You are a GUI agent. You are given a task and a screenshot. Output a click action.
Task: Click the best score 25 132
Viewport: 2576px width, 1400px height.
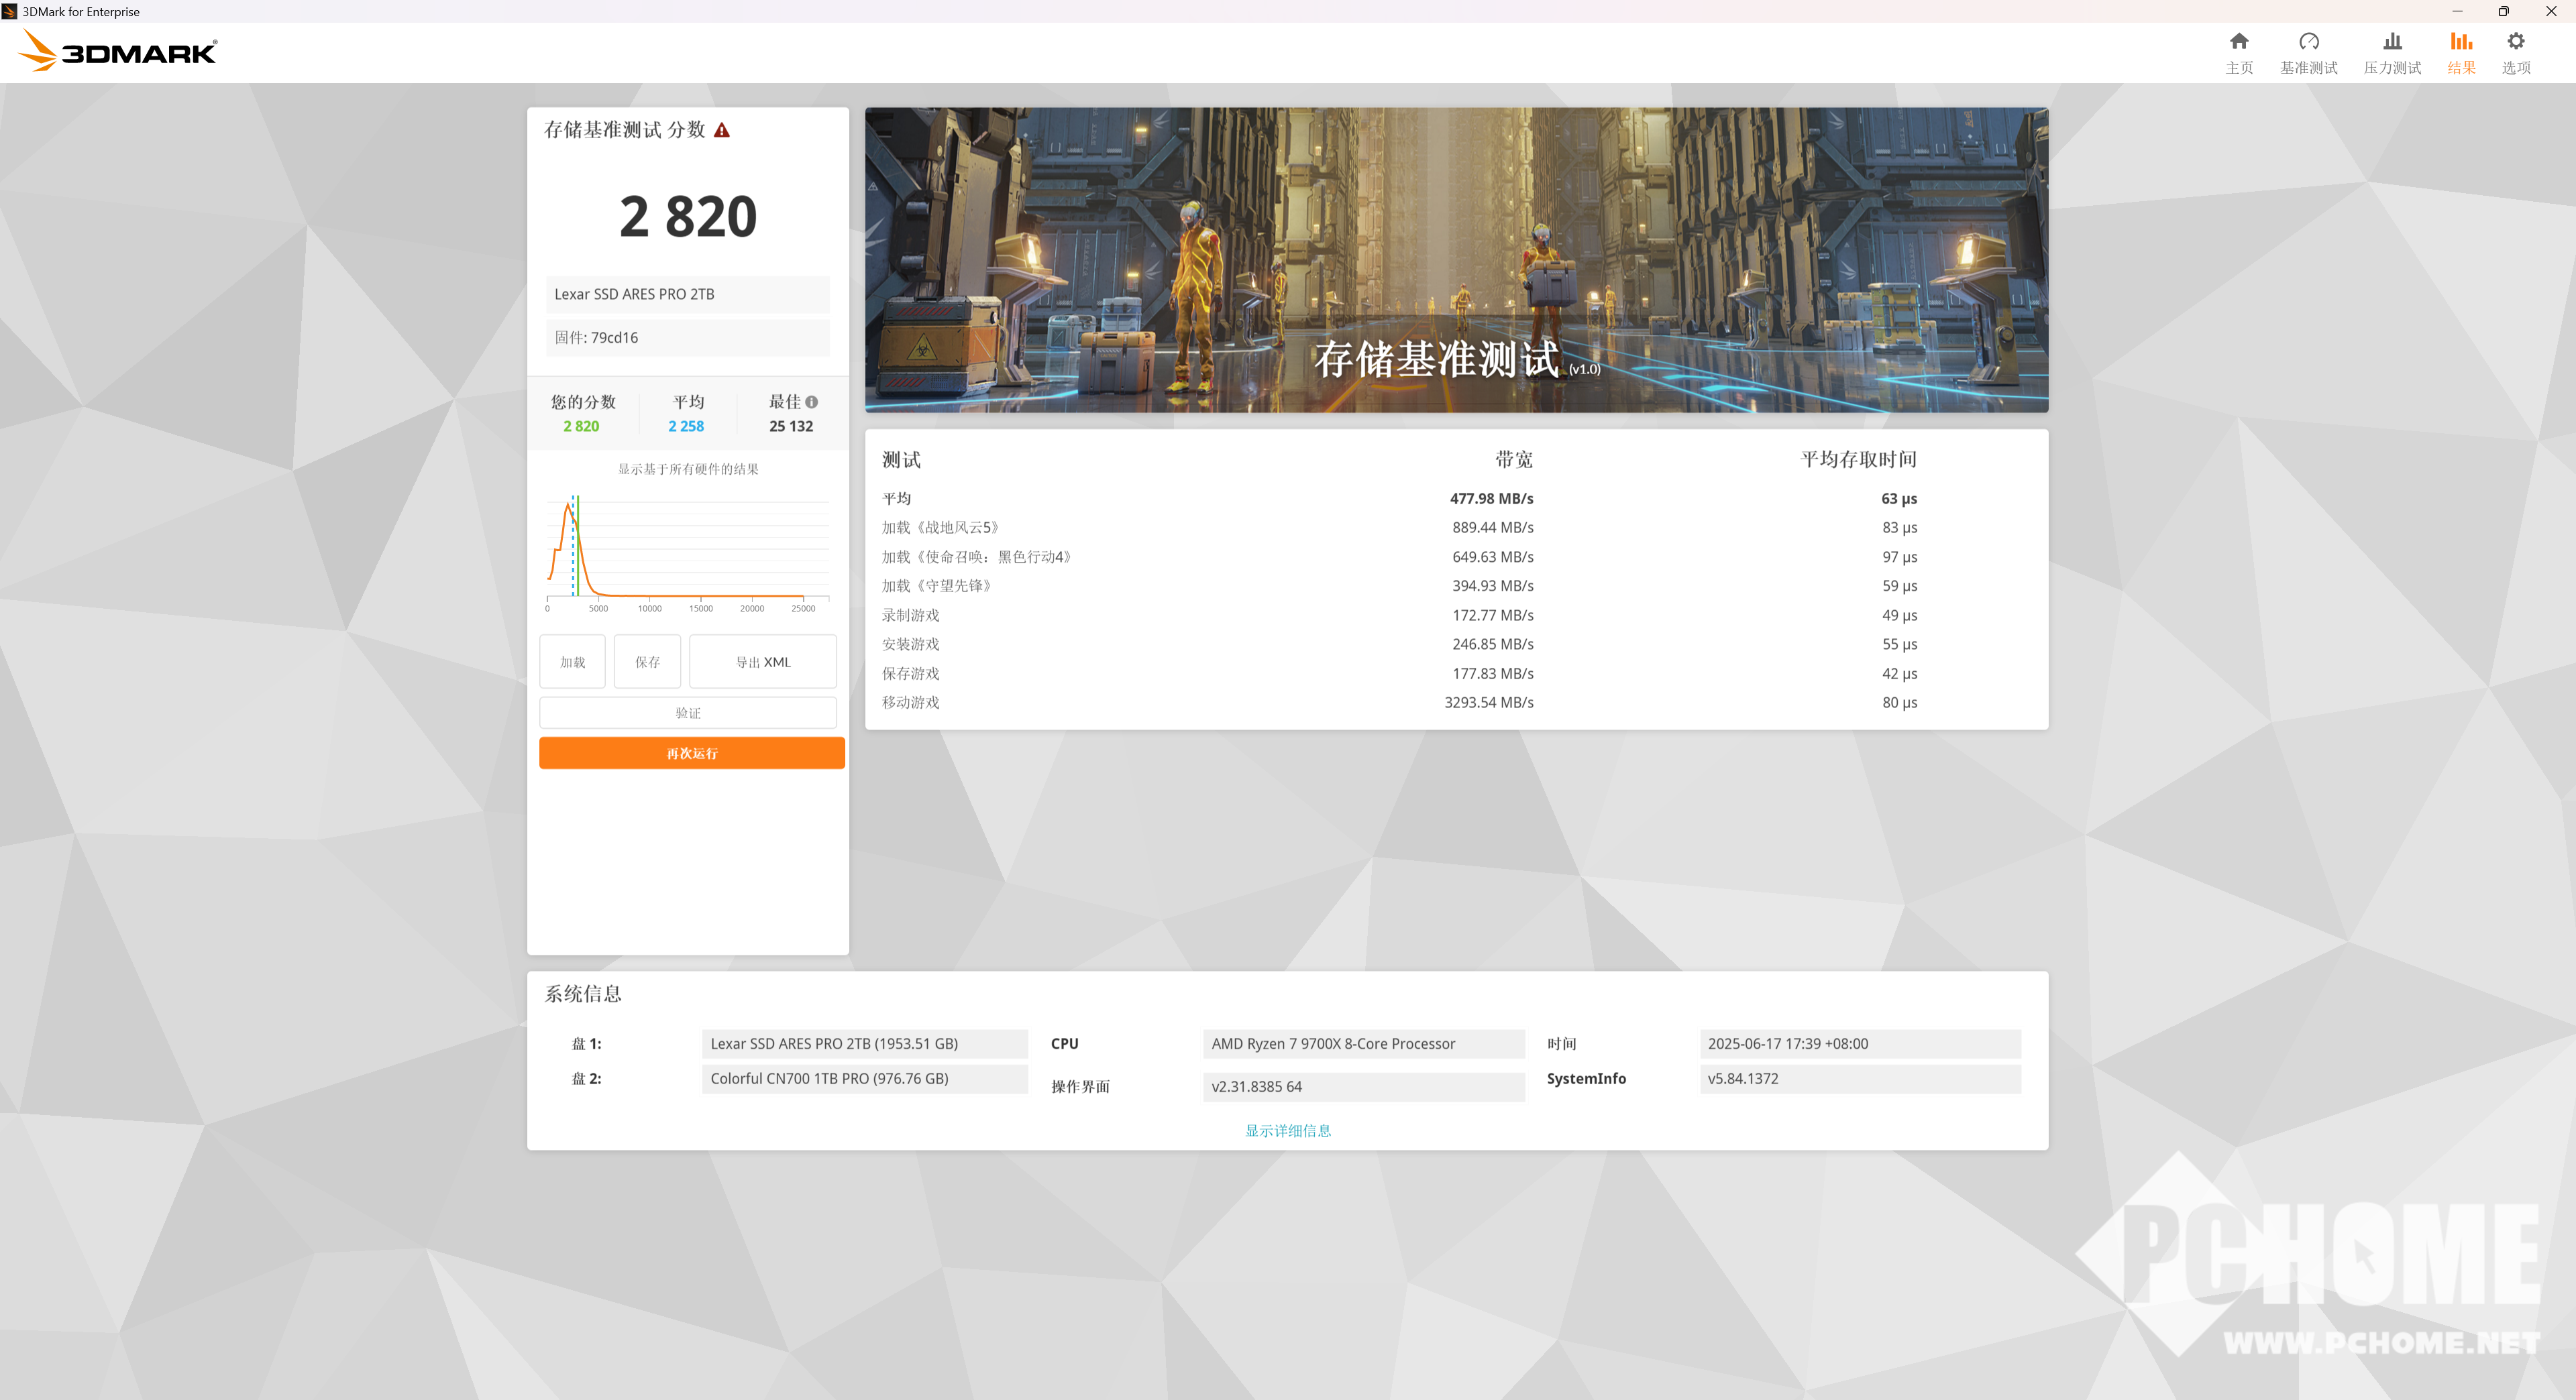[x=790, y=426]
